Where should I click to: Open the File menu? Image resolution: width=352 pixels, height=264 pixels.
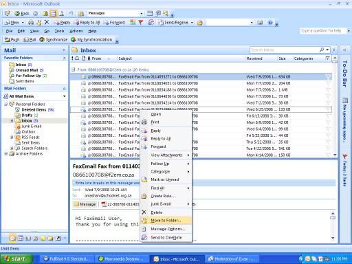(9, 31)
